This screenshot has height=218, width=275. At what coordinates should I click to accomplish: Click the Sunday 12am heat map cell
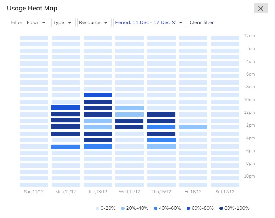pyautogui.click(x=34, y=38)
